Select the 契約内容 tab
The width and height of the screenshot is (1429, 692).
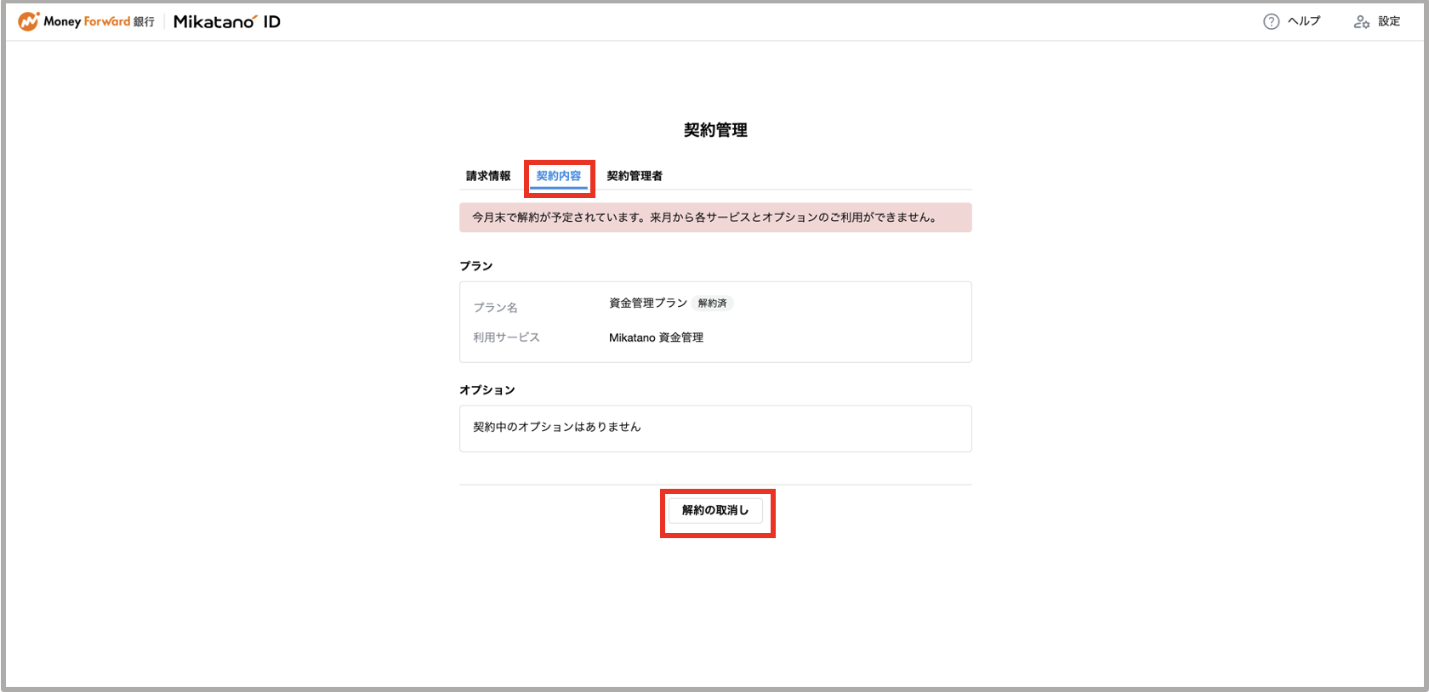point(559,176)
